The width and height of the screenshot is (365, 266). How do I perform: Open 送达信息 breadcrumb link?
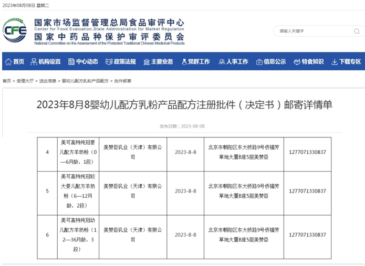[x=48, y=81]
